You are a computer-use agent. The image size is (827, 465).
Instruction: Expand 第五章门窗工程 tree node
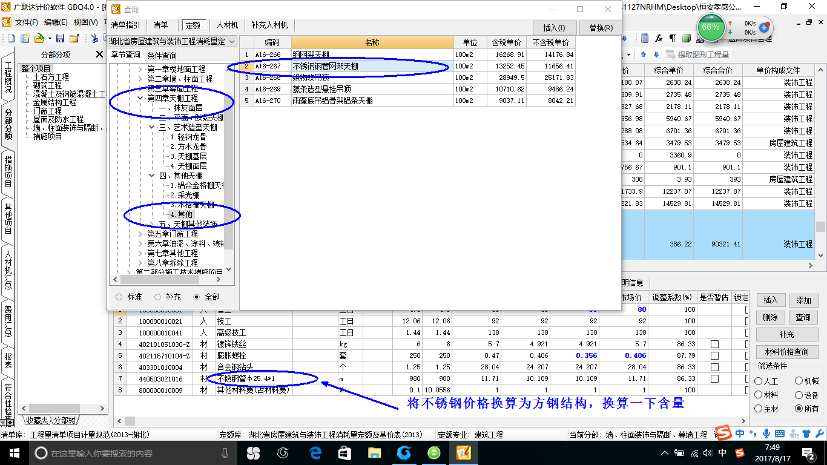point(140,234)
